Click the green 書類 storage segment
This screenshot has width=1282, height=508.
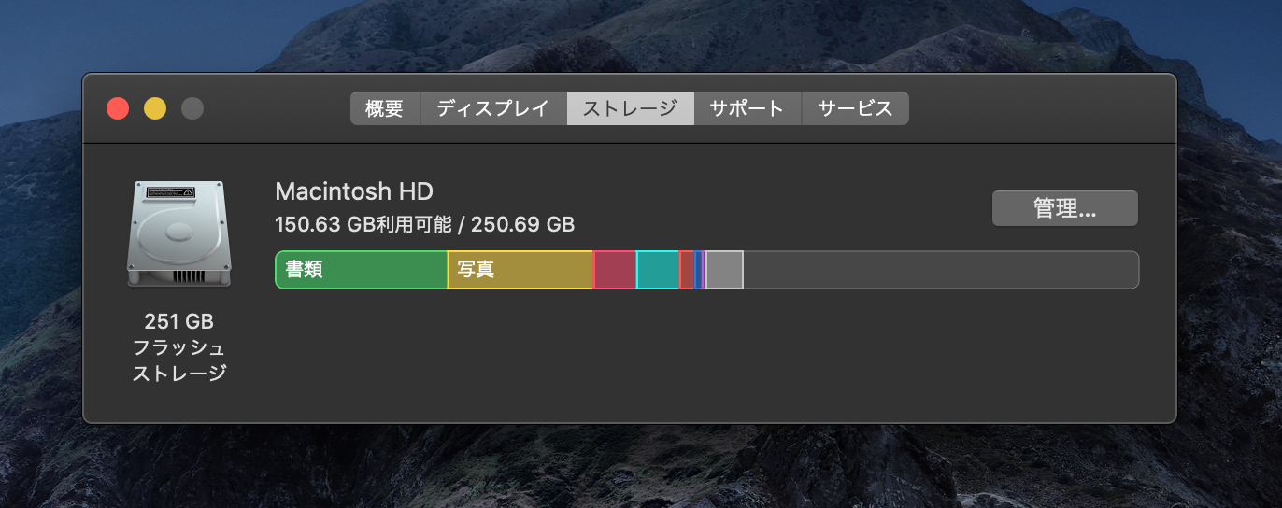point(361,270)
